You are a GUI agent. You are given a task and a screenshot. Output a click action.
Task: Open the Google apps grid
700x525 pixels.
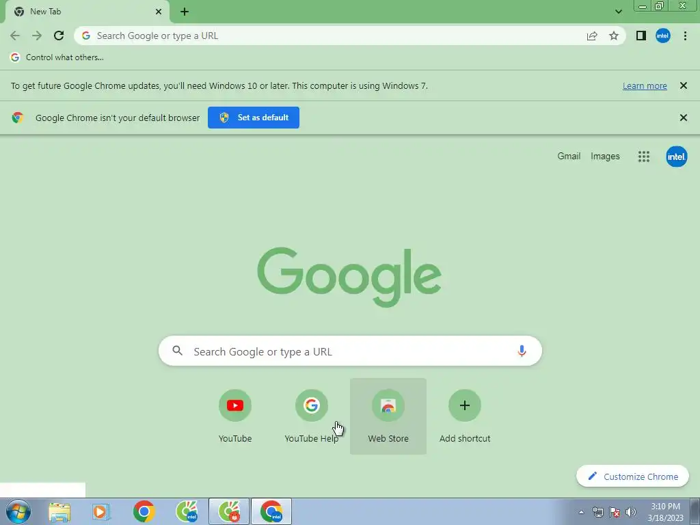(x=644, y=157)
